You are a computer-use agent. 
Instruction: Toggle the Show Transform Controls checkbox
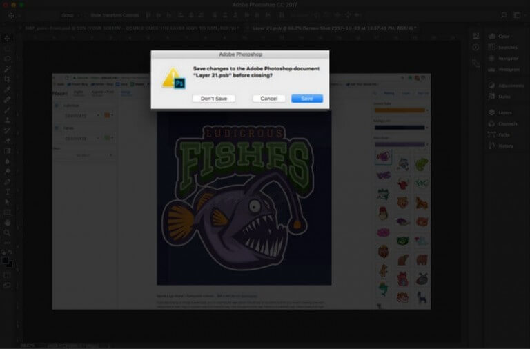pos(87,15)
